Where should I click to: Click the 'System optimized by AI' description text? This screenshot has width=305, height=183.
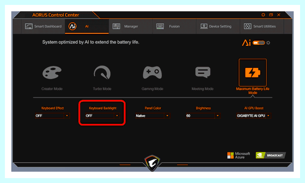pos(91,42)
